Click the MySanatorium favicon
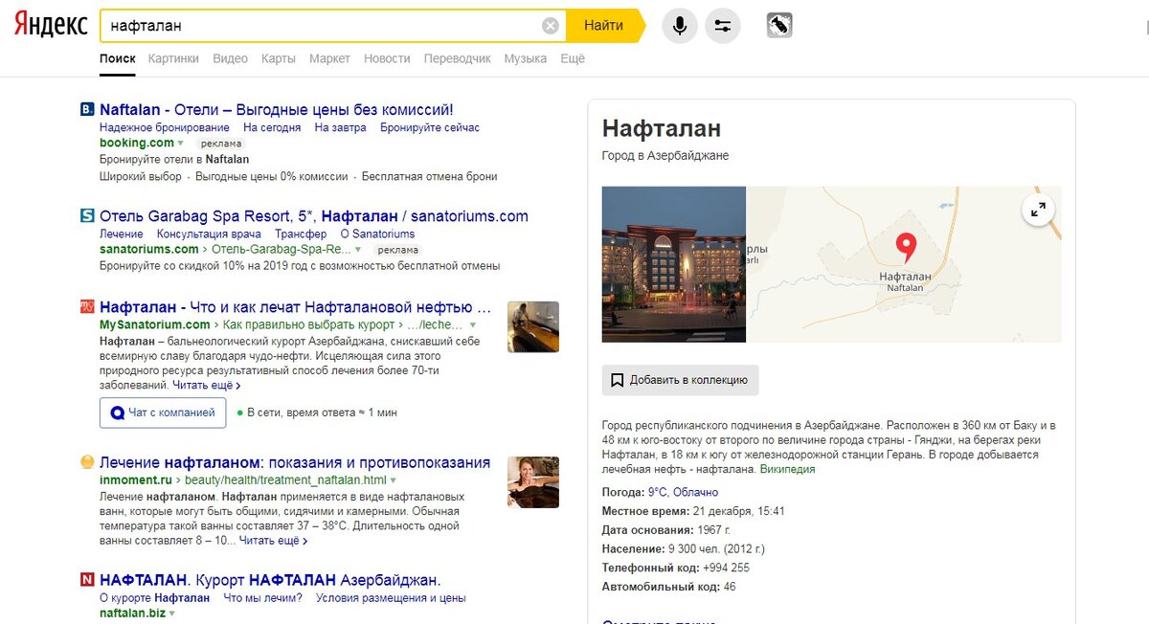The height and width of the screenshot is (624, 1149). pyautogui.click(x=87, y=307)
